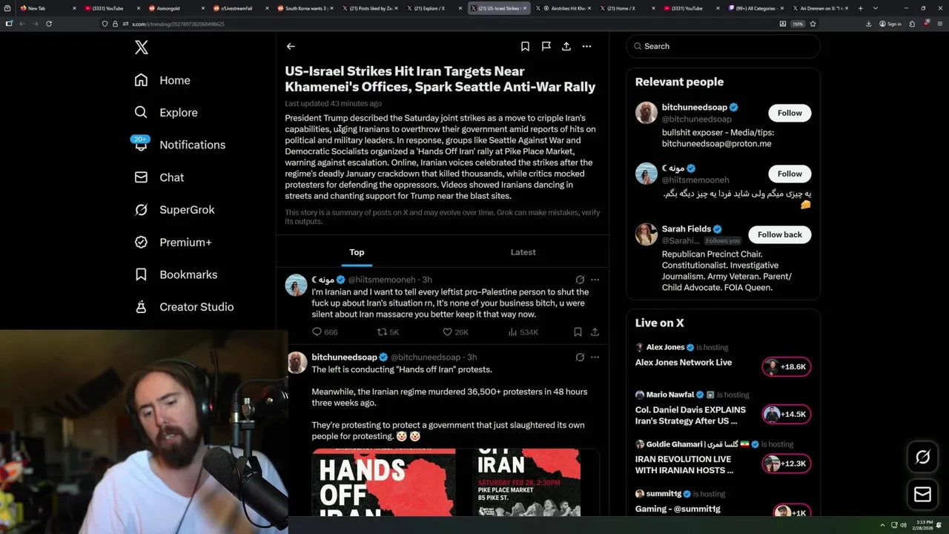Image resolution: width=949 pixels, height=534 pixels.
Task: Follow bitchuneedsoap in Relevant people
Action: (x=790, y=113)
